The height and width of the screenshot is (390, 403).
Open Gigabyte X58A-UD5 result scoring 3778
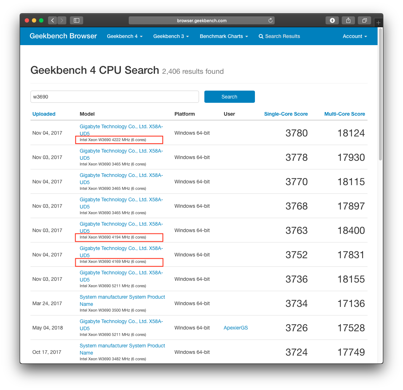point(121,154)
